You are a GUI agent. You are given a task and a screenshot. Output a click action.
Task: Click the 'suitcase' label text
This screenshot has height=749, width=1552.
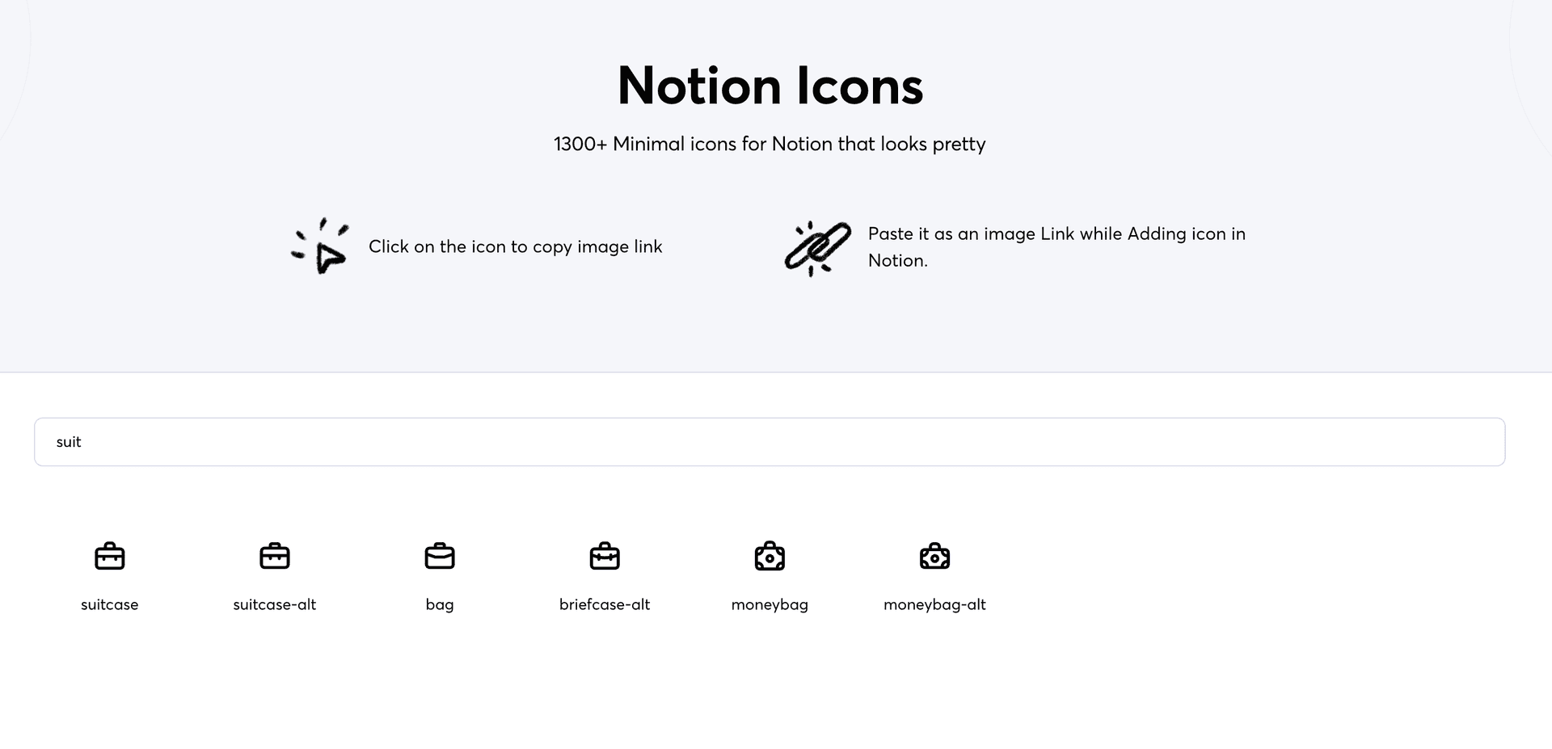[109, 604]
